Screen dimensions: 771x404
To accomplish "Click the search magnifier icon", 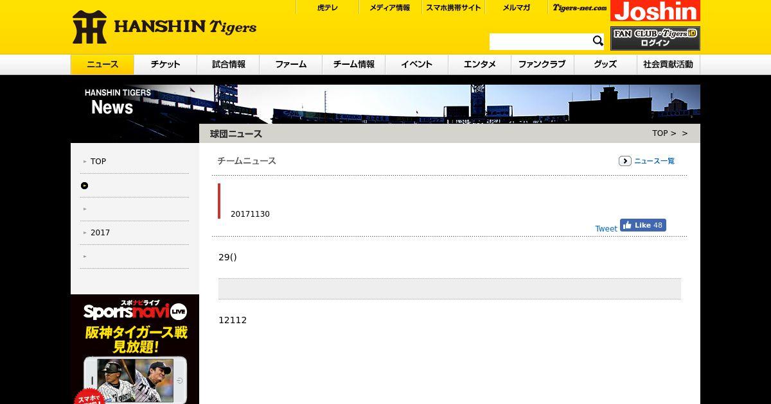I will [598, 41].
